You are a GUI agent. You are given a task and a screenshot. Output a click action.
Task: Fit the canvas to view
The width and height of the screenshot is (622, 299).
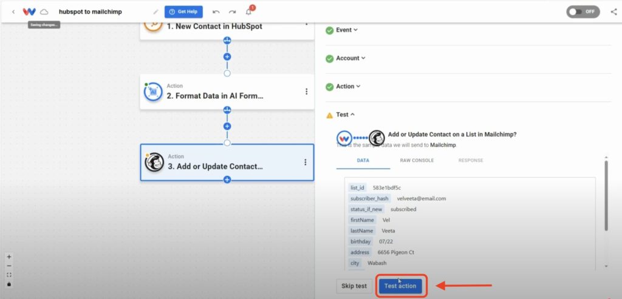coord(9,275)
